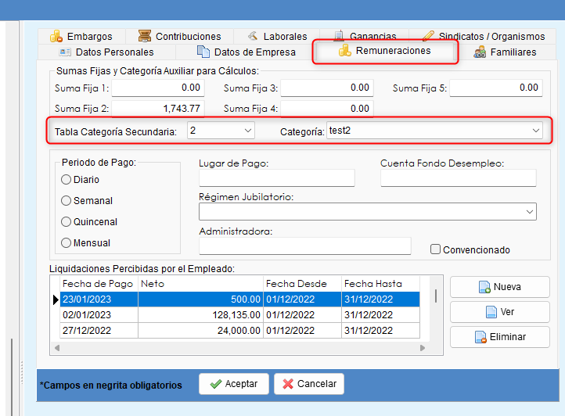Image resolution: width=565 pixels, height=416 pixels.
Task: Click the Cancelar button
Action: coord(308,384)
